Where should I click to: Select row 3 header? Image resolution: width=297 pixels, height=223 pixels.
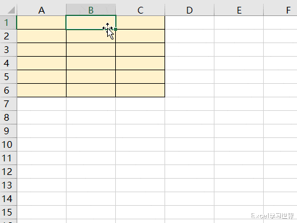pyautogui.click(x=8, y=50)
